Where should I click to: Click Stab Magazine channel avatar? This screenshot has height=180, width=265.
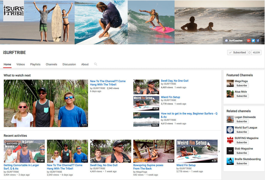click(230, 151)
